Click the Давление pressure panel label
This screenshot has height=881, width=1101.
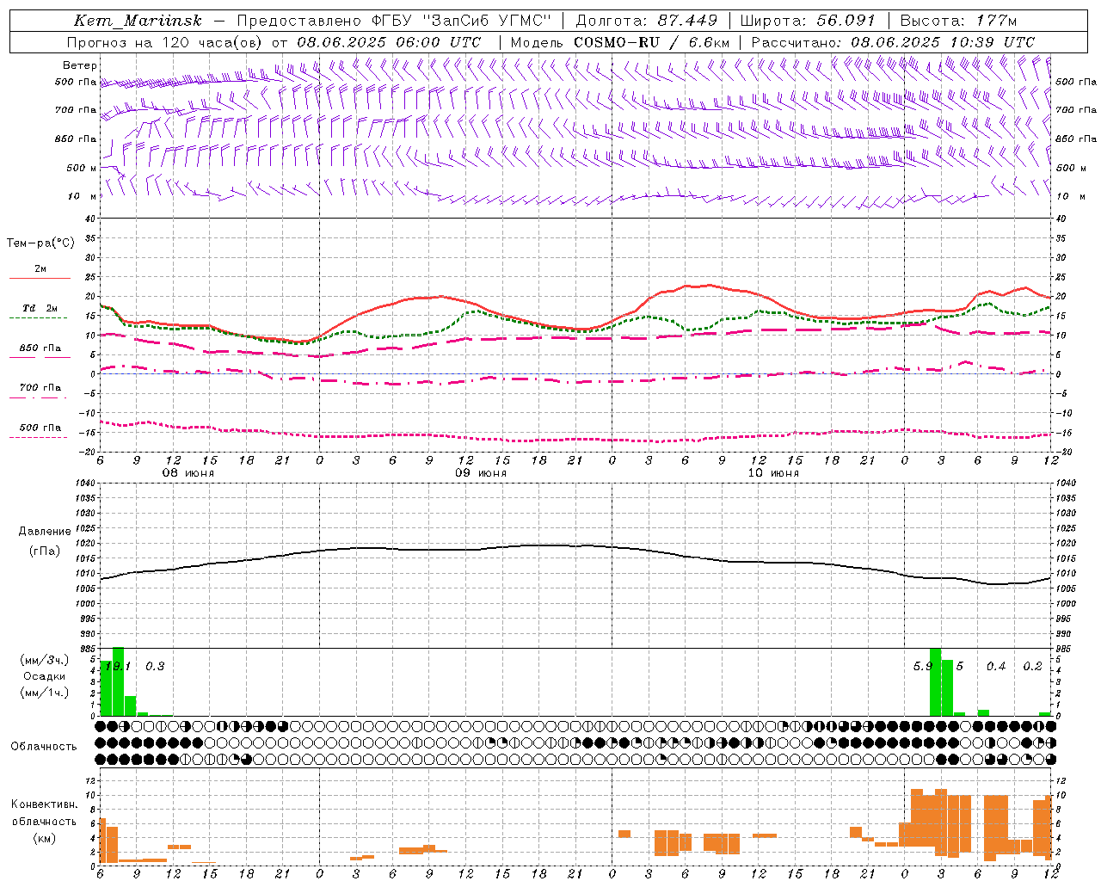pyautogui.click(x=44, y=532)
